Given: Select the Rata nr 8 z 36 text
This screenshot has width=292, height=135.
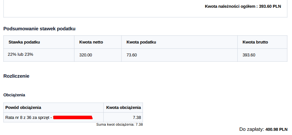Looking at the screenshot, I should pos(28,118).
